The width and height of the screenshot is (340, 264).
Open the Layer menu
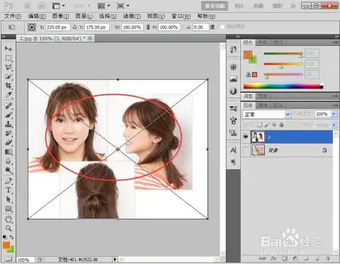pos(84,16)
